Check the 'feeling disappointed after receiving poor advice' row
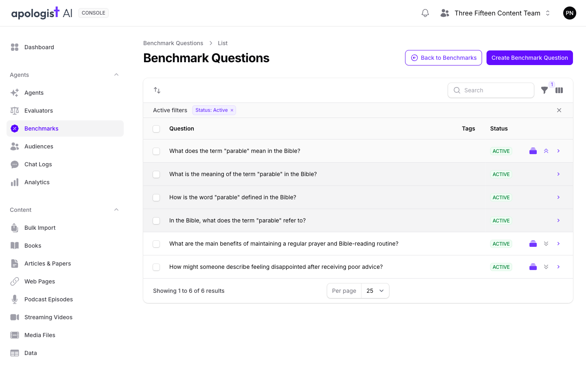 click(x=156, y=267)
